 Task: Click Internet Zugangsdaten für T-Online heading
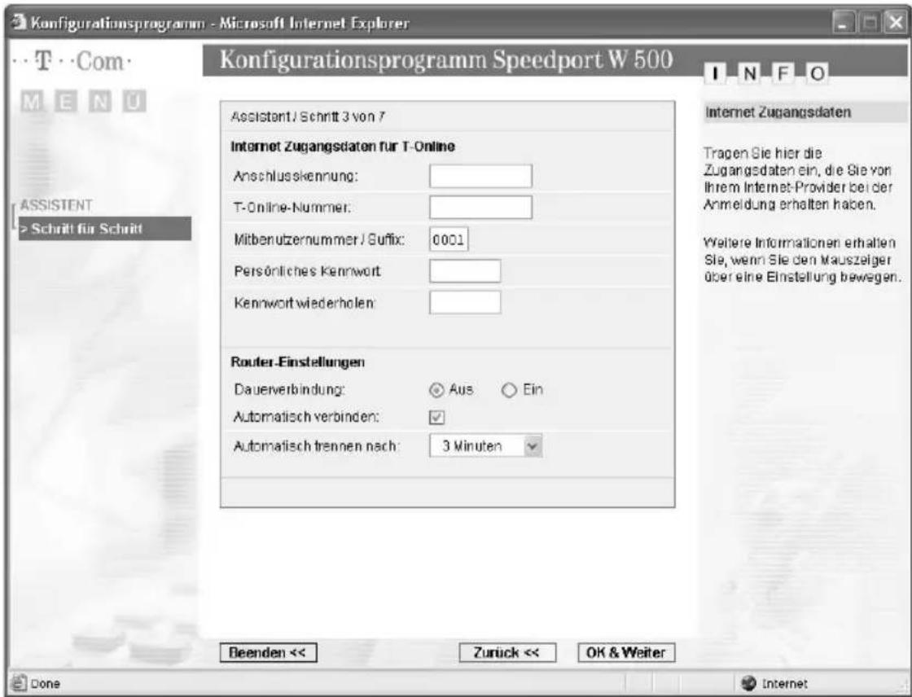click(x=343, y=146)
